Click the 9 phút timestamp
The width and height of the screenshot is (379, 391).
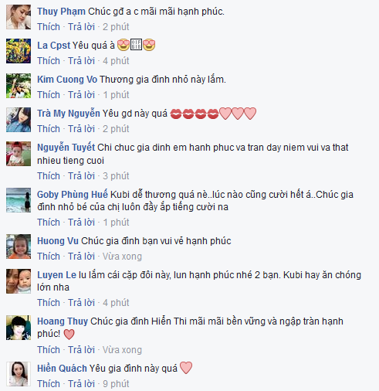[116, 384]
